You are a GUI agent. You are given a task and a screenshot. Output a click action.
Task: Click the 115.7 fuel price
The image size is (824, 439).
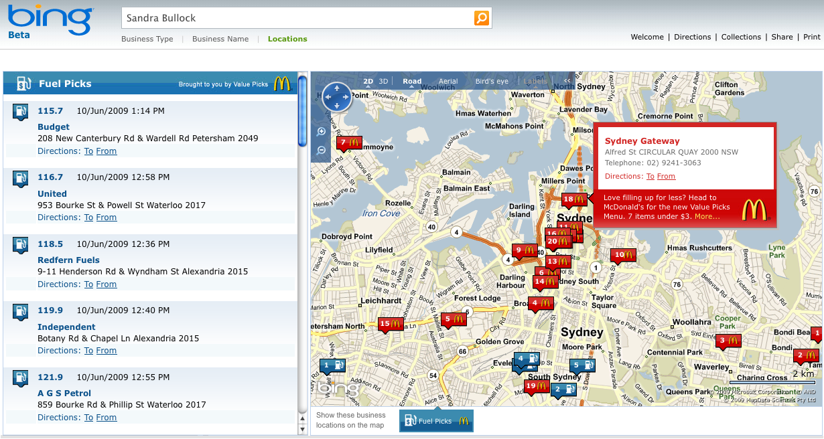pyautogui.click(x=50, y=111)
